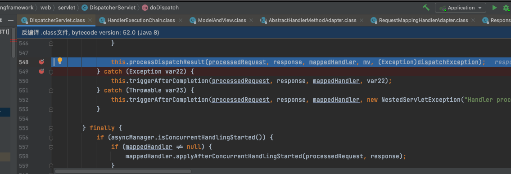Click line number 552 in the gutter
The height and width of the screenshot is (174, 511).
click(x=23, y=100)
